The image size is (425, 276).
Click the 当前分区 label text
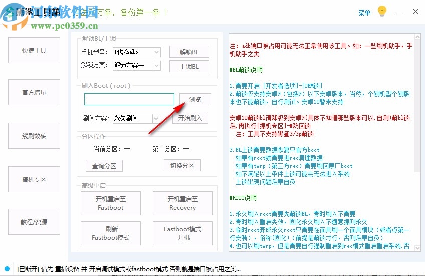107,149
